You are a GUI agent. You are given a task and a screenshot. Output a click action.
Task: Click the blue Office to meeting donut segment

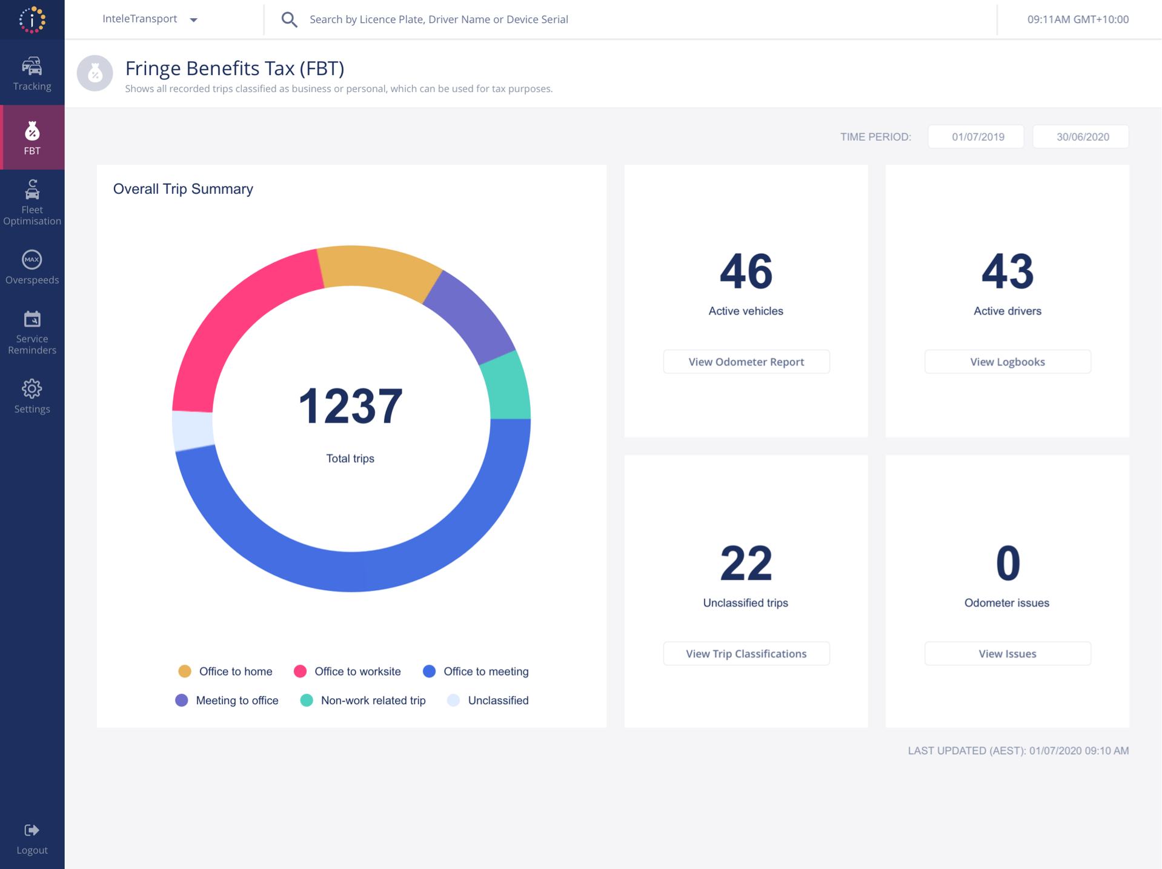[351, 571]
